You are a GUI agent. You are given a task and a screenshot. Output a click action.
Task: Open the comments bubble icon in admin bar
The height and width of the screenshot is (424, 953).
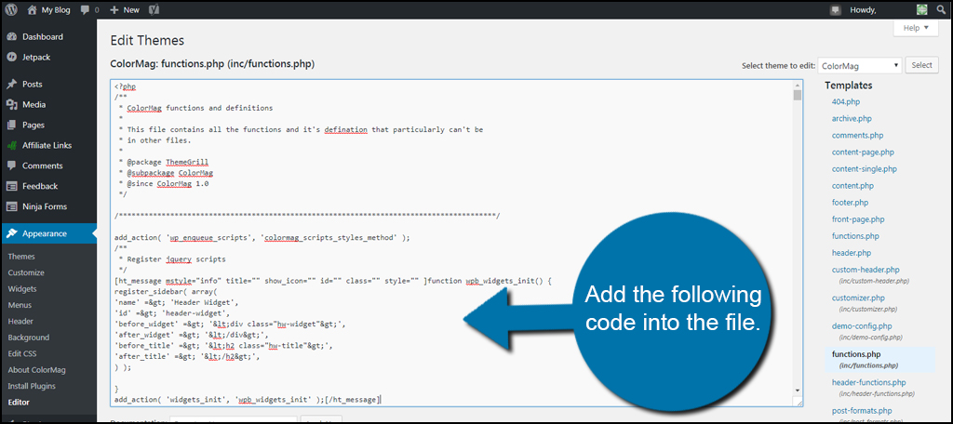coord(83,9)
